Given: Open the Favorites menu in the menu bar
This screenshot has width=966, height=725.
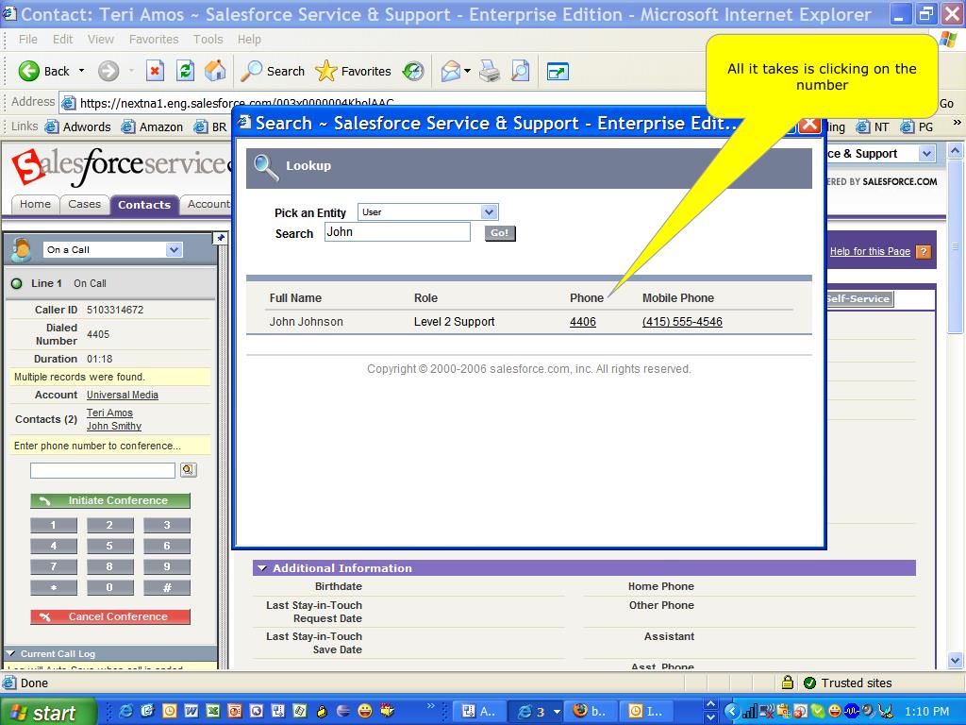Looking at the screenshot, I should click(154, 39).
